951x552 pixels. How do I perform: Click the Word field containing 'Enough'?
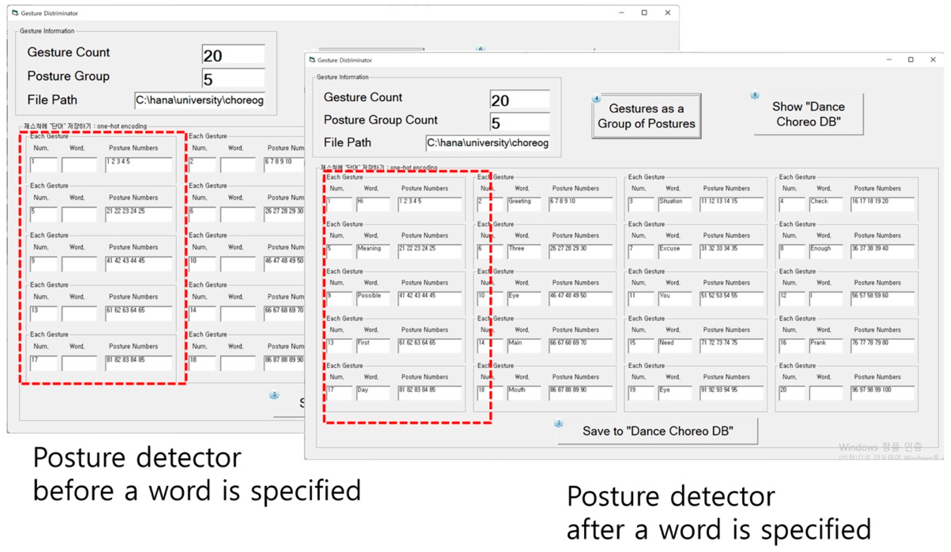click(825, 251)
